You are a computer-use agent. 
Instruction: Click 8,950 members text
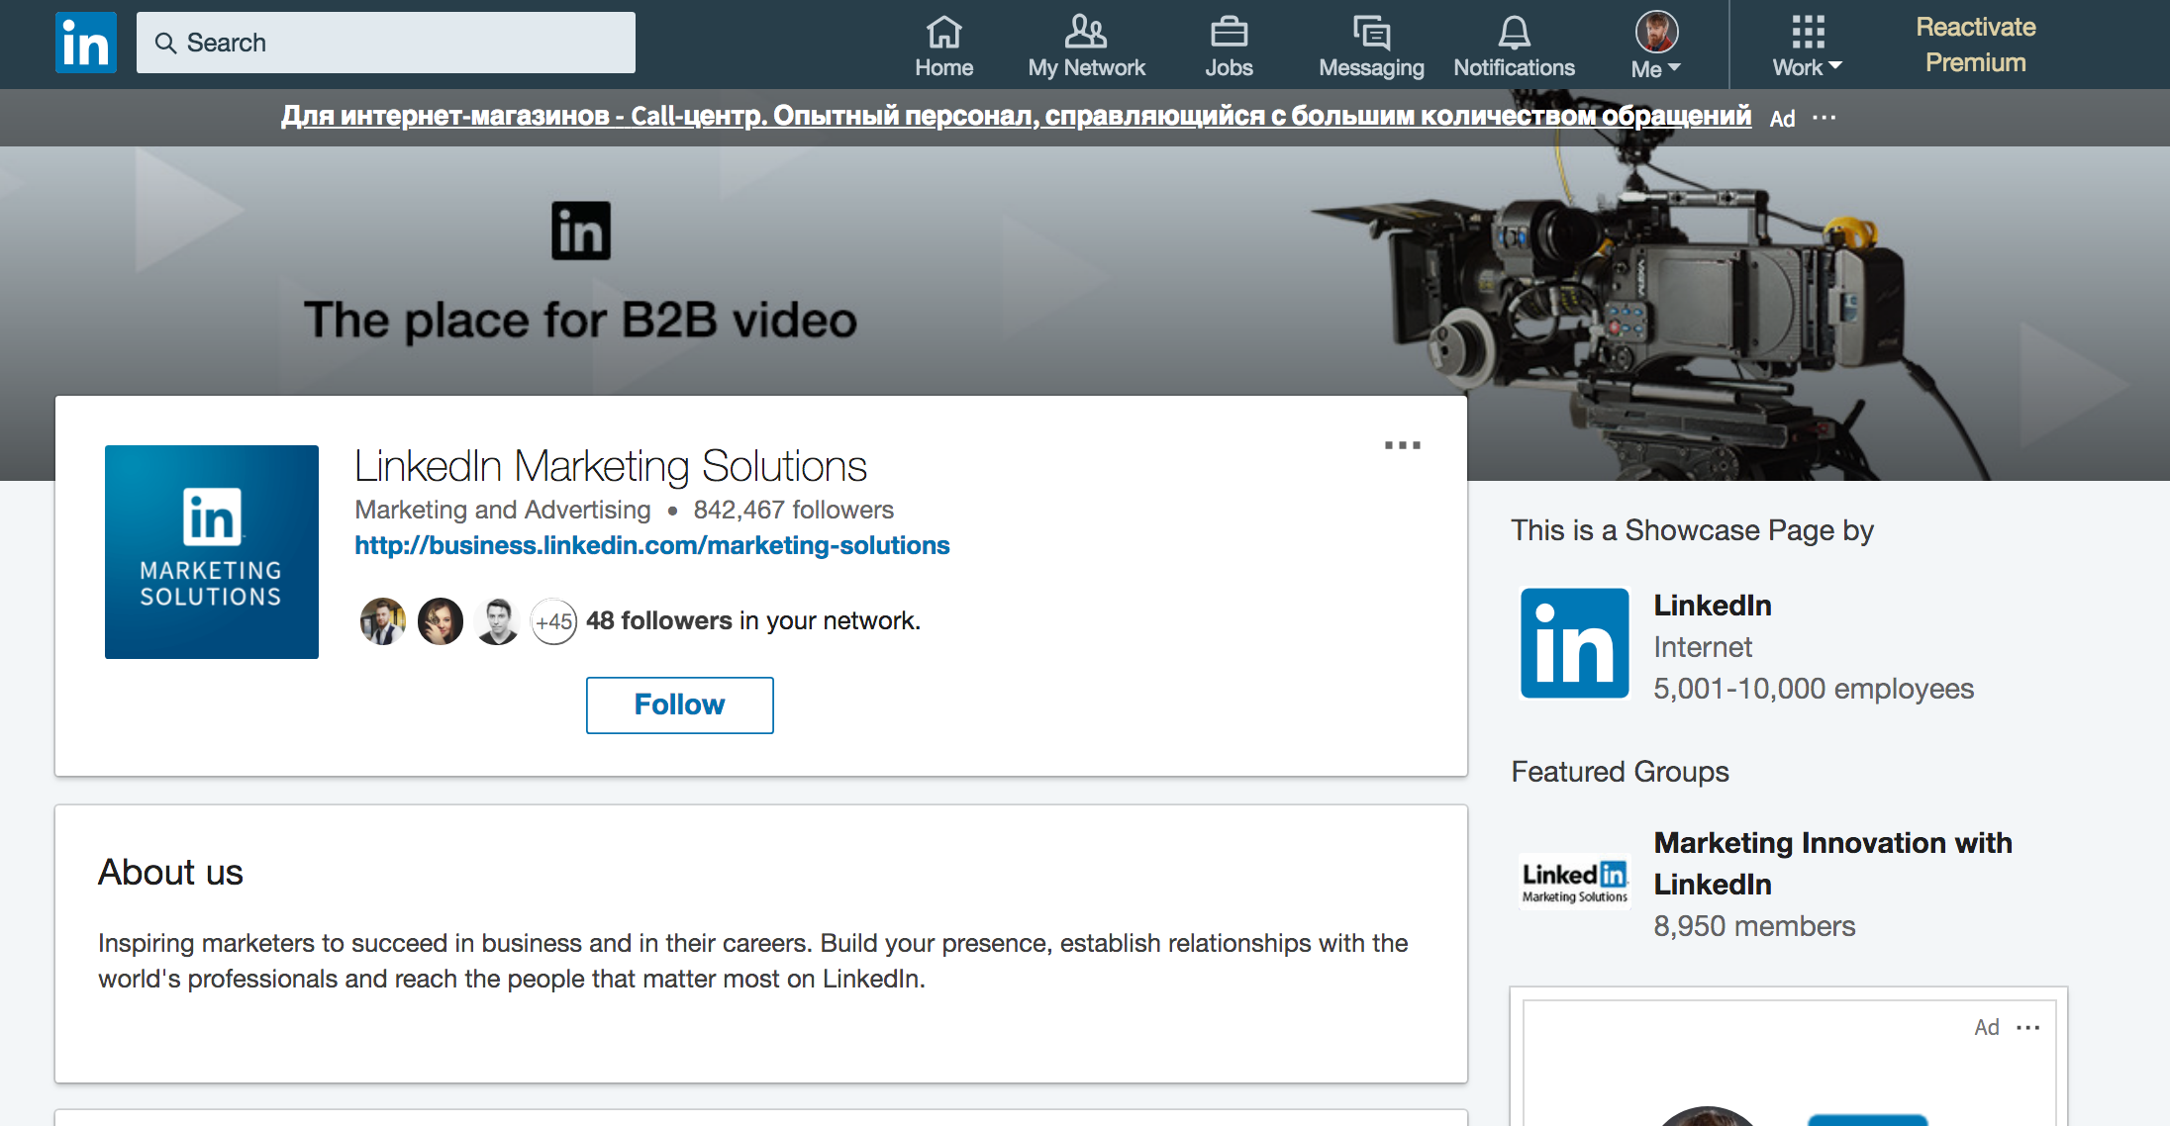(1754, 926)
